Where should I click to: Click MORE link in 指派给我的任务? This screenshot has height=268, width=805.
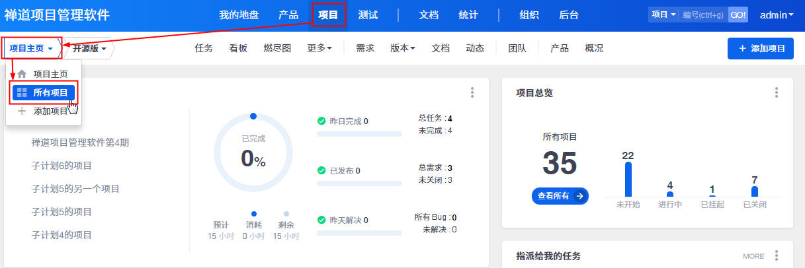(x=753, y=256)
